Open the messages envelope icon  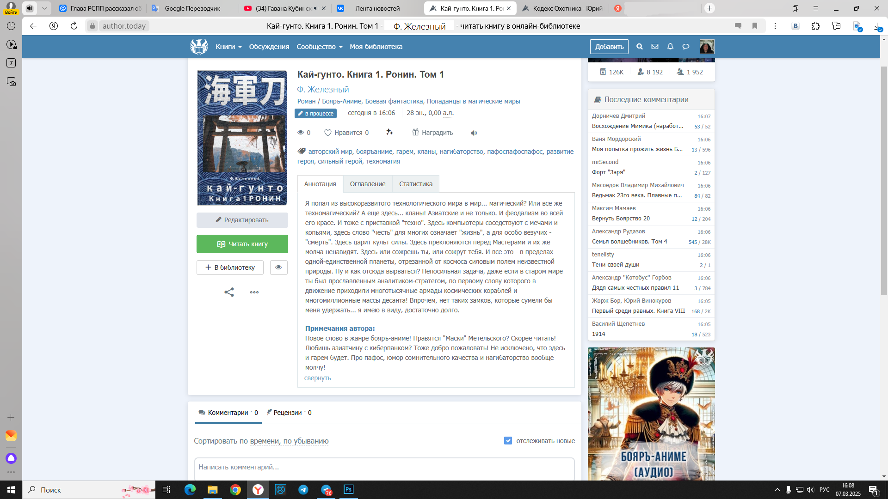point(655,47)
